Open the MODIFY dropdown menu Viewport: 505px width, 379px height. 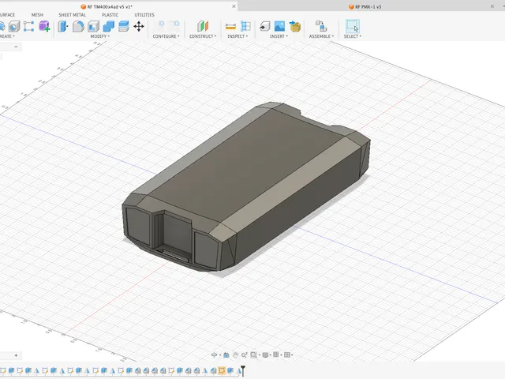tap(100, 36)
